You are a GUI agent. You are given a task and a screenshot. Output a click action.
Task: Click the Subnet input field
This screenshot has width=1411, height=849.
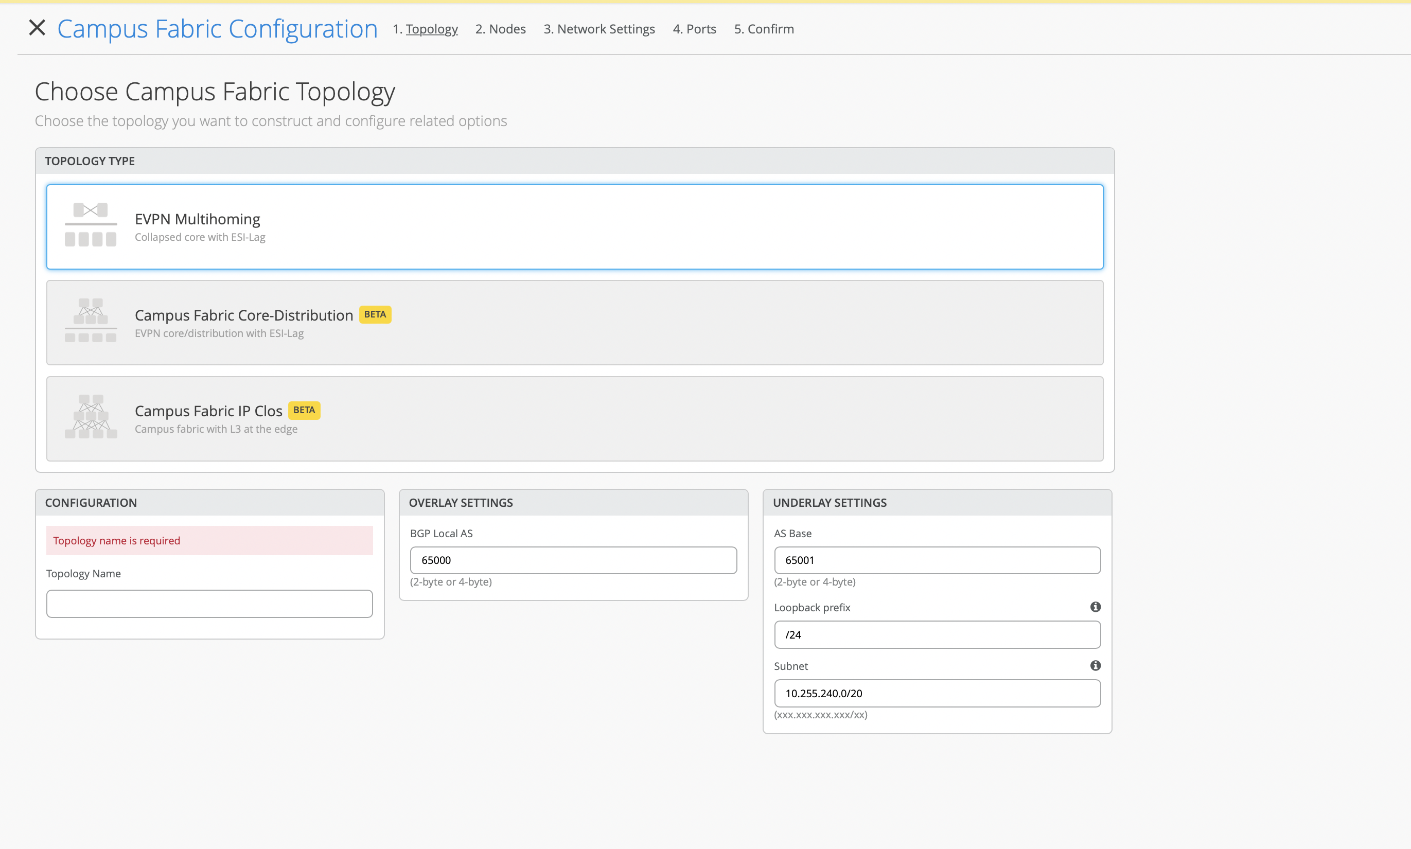937,694
